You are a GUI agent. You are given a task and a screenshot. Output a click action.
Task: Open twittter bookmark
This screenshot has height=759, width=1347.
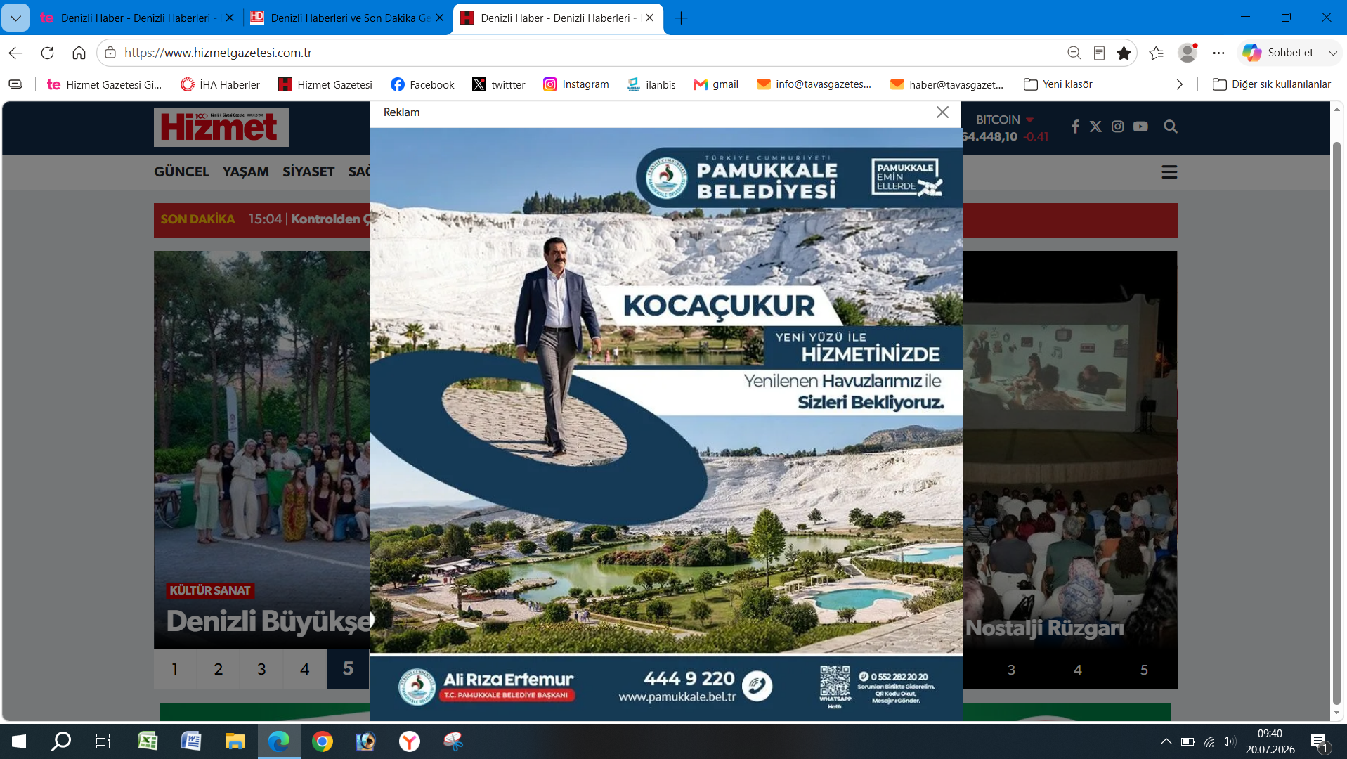[499, 84]
